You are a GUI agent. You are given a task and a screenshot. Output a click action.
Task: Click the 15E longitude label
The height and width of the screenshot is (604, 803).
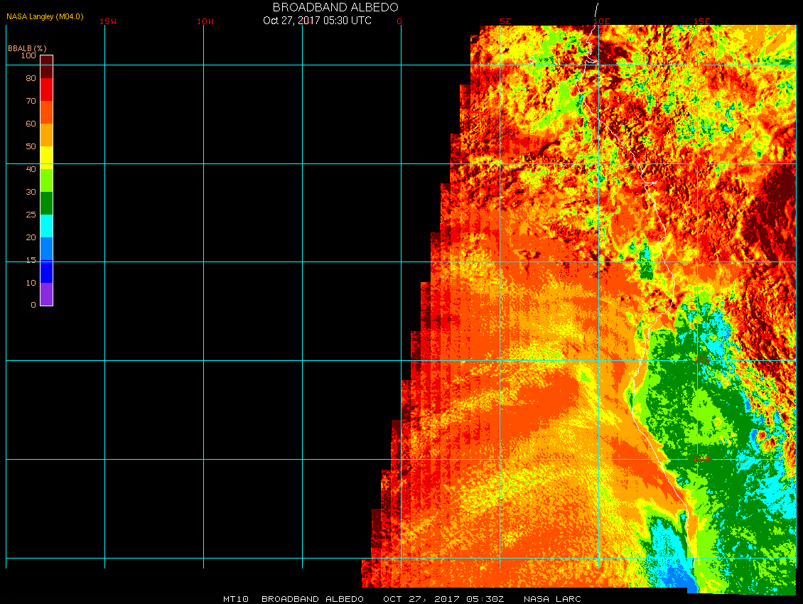701,21
